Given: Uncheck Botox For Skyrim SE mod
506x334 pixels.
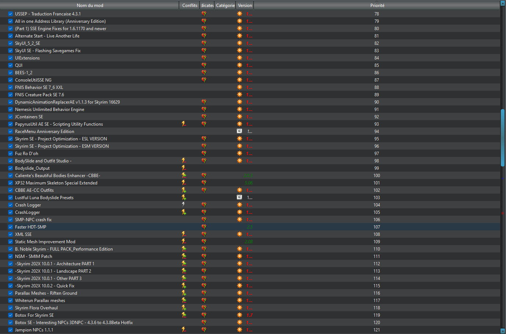Looking at the screenshot, I should pyautogui.click(x=11, y=315).
